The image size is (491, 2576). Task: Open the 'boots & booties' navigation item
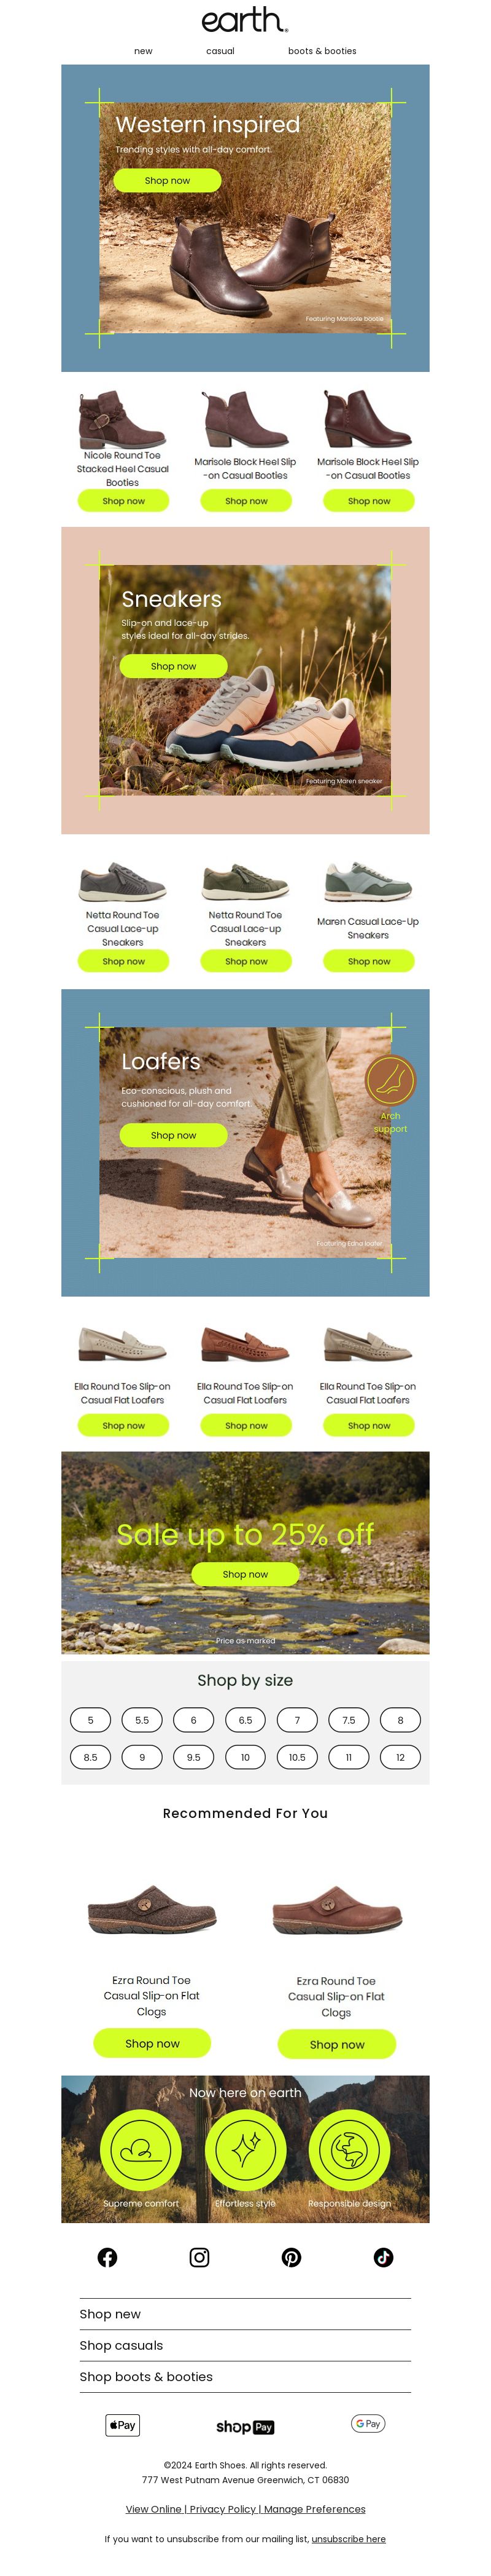point(322,51)
